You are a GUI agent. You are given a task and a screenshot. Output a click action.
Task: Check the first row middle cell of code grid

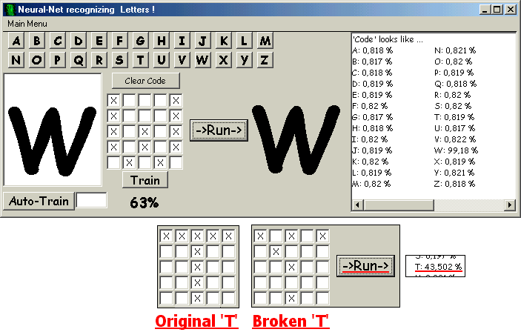145,100
